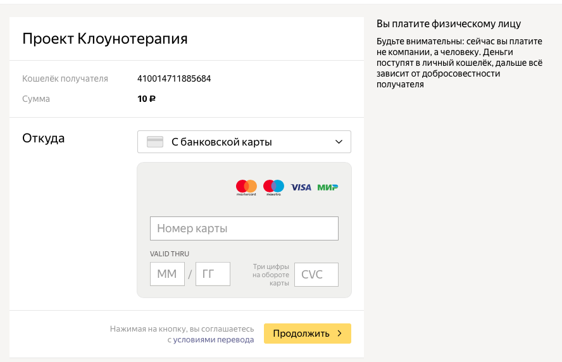This screenshot has width=562, height=362.
Task: Expand payment source list via chevron arrow
Action: (339, 142)
